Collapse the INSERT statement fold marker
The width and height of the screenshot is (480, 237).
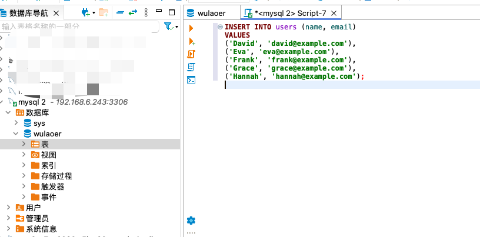(219, 27)
